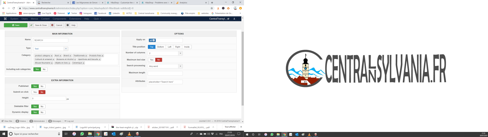Remove the 'Objets en bois' category tag

69,63
